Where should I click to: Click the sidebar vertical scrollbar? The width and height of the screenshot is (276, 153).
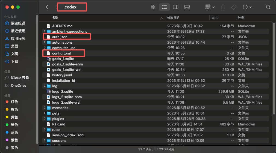pos(37,80)
